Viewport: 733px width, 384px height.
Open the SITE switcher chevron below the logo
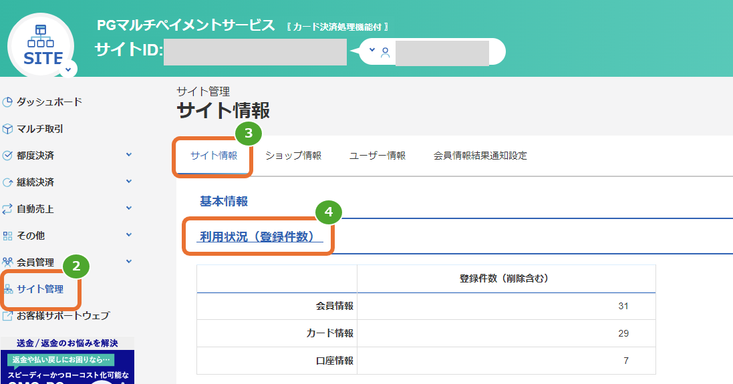68,69
